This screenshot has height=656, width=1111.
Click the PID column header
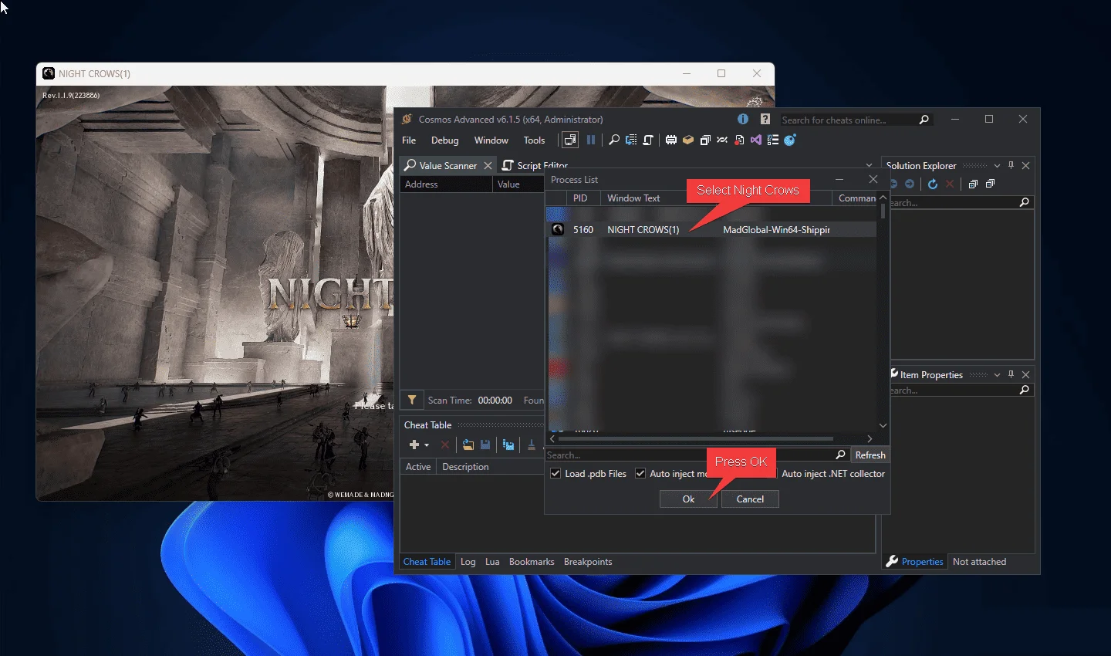coord(584,198)
